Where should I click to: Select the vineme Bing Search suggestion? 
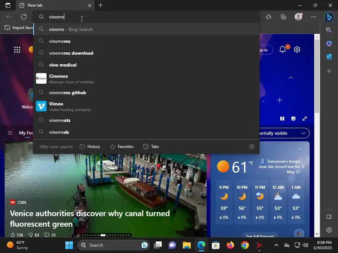(x=146, y=29)
